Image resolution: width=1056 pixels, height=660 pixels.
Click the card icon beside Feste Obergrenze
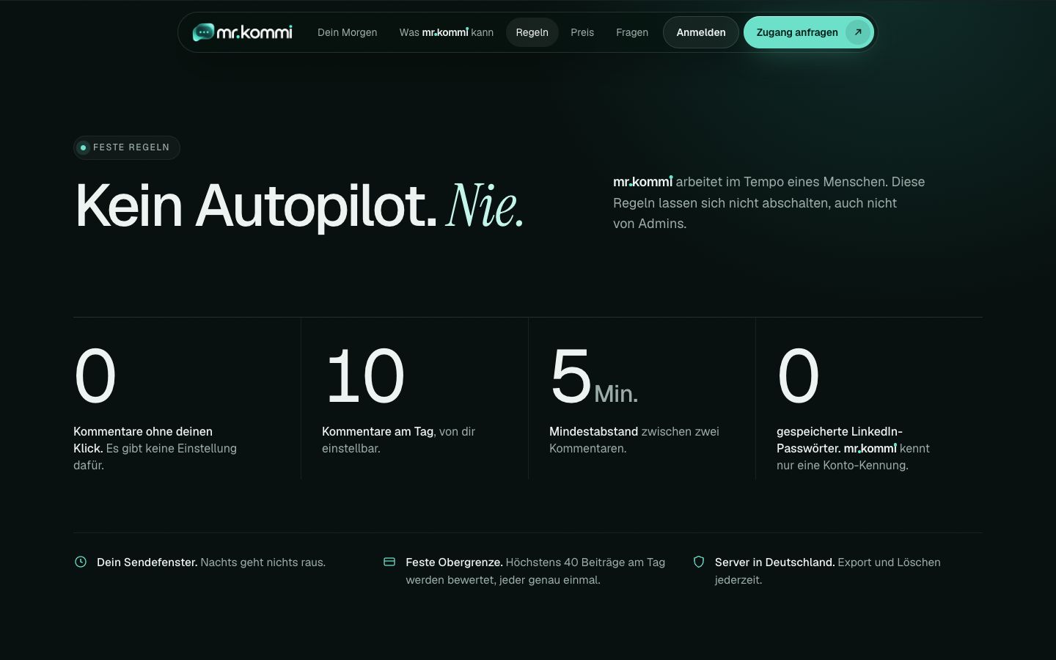tap(389, 562)
